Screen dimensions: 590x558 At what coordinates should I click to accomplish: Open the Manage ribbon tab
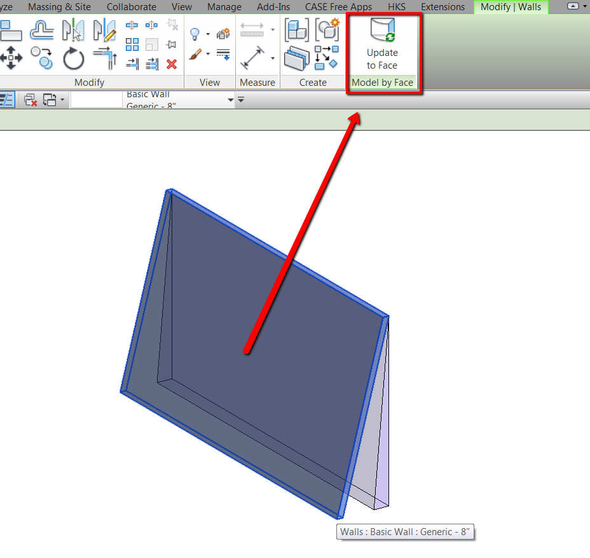point(224,7)
